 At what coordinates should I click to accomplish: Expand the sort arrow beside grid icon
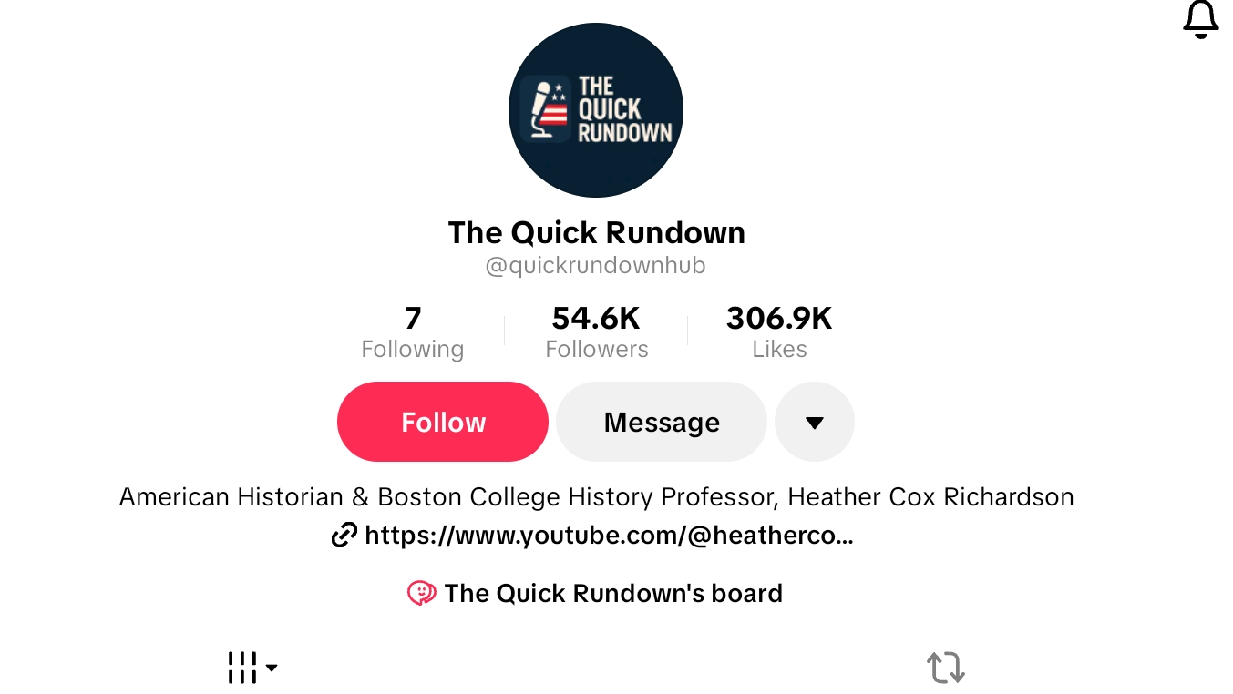pos(272,668)
